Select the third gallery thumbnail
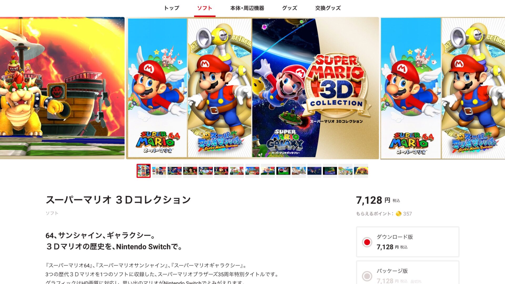 (x=175, y=171)
